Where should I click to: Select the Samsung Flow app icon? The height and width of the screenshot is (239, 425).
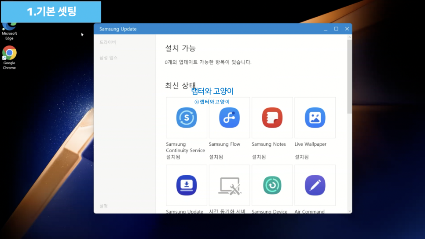coord(229,118)
